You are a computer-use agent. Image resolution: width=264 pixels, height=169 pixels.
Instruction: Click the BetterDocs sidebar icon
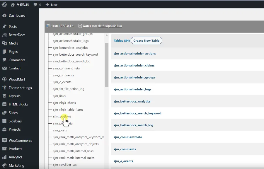coord(4,35)
